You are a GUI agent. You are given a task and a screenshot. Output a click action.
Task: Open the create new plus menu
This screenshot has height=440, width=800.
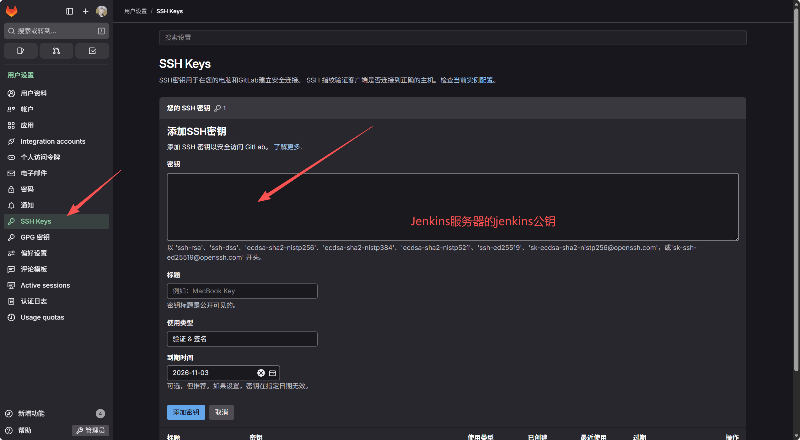[x=85, y=11]
